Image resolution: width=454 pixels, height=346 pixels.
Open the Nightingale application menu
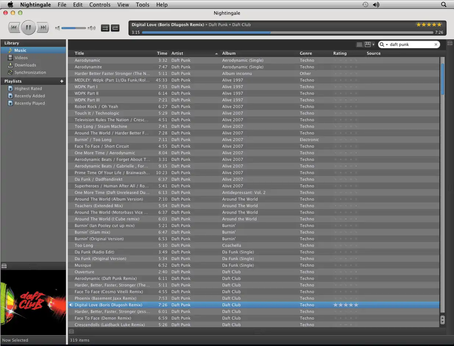(35, 5)
